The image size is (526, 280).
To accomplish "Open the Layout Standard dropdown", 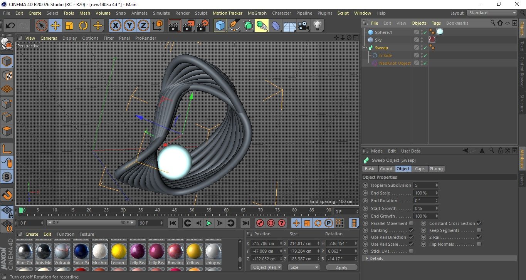I will click(x=492, y=13).
